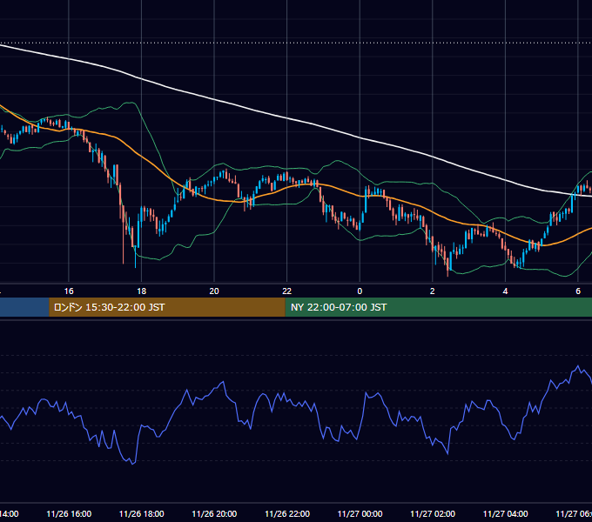Click the 11/26 22:00 date label
The image size is (592, 522).
[287, 513]
